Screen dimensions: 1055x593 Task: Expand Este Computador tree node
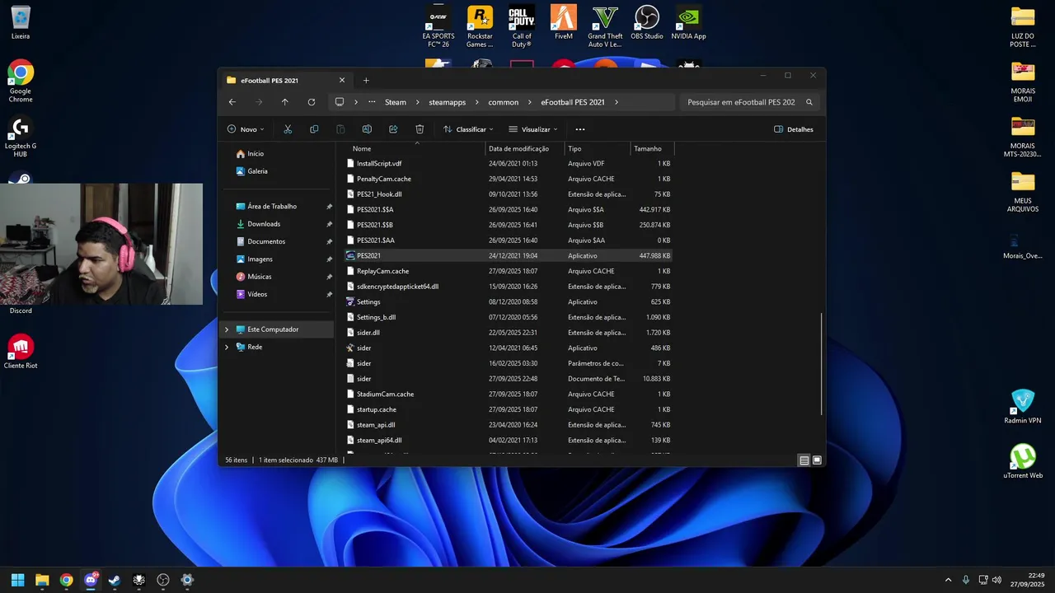[227, 329]
